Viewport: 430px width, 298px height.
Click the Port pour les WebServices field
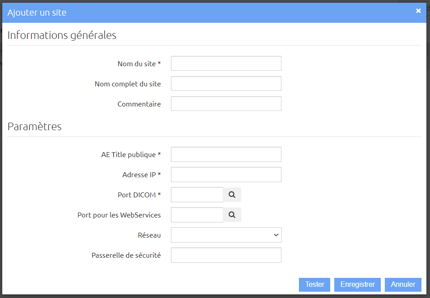[197, 215]
